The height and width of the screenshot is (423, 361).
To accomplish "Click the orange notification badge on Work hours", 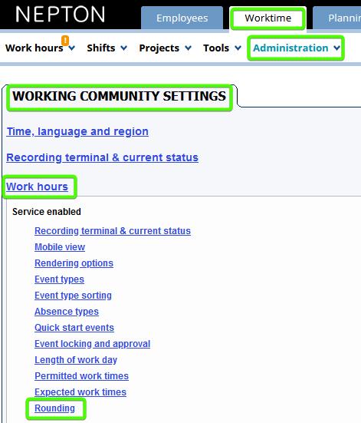I will (65, 41).
